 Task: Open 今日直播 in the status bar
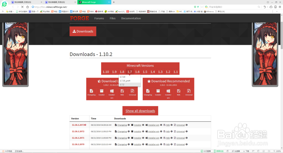[206, 151]
